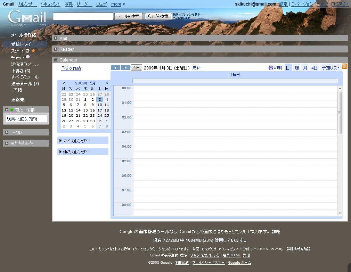Click the ヘルプ help link
Viewport: 351px width, 272px height.
(322, 4)
